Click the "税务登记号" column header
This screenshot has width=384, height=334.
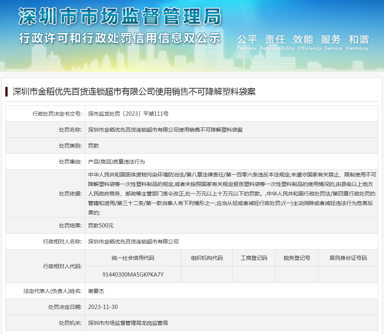tap(297, 258)
